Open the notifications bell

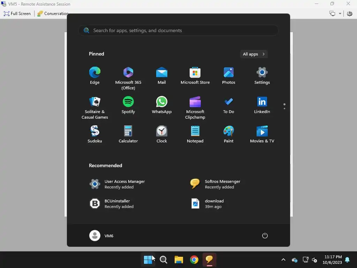click(x=348, y=260)
